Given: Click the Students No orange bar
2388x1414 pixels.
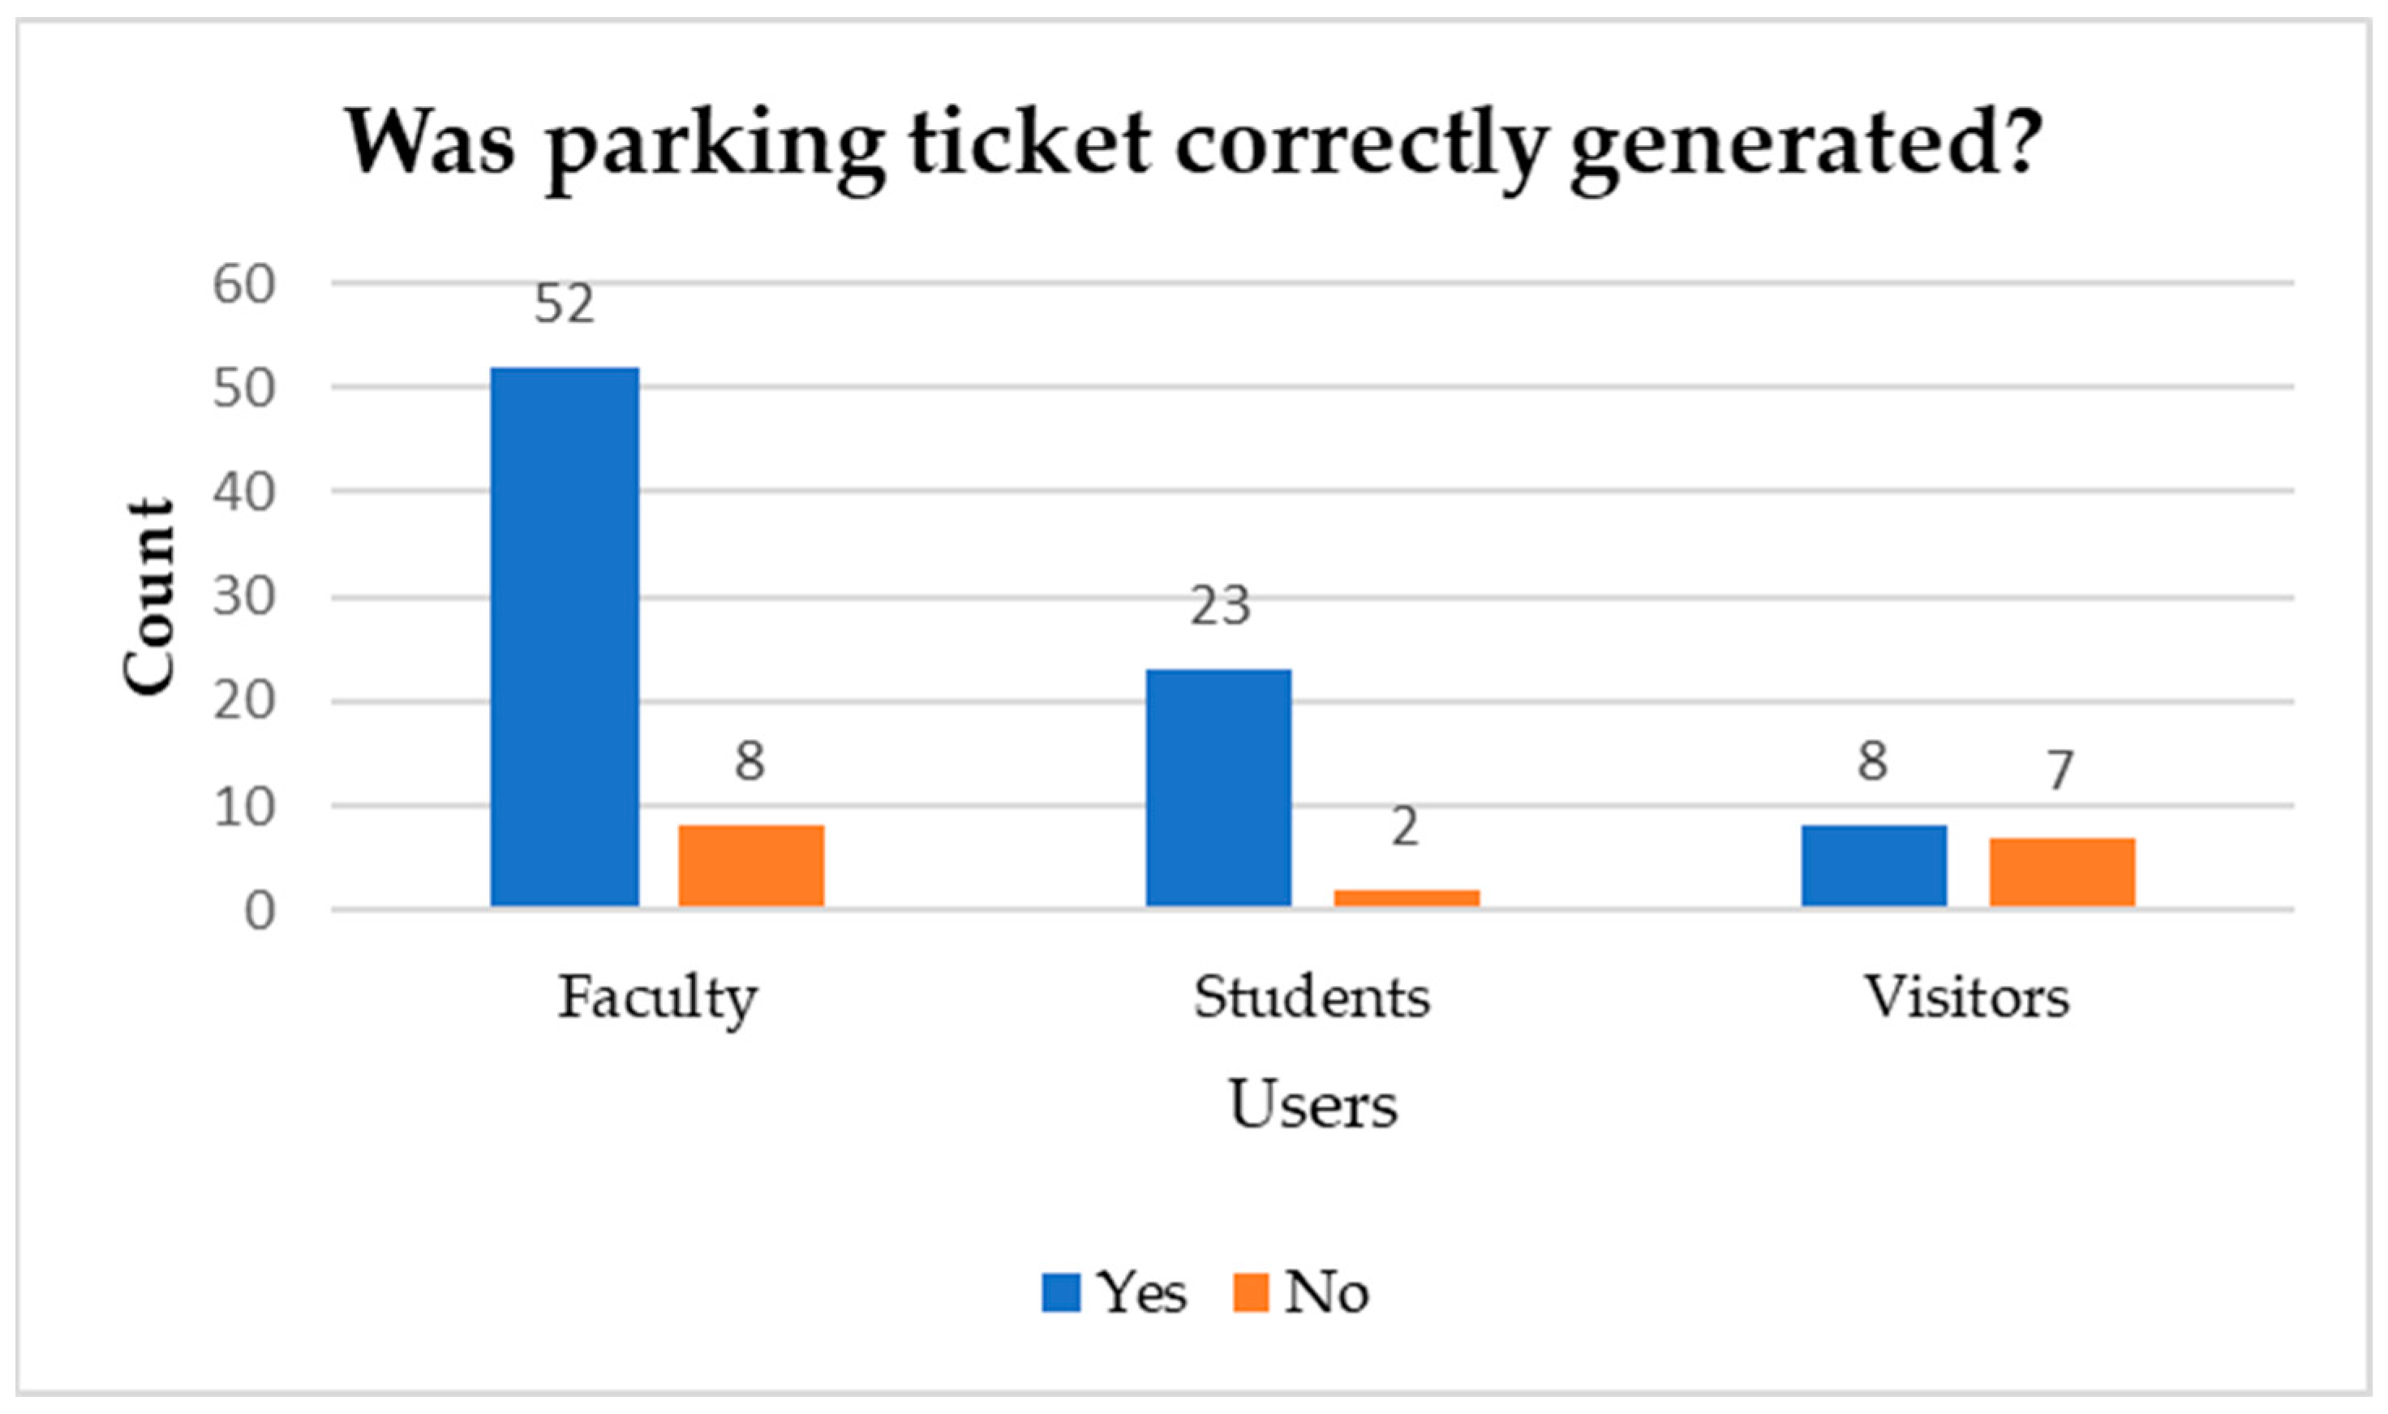Looking at the screenshot, I should [x=1406, y=897].
